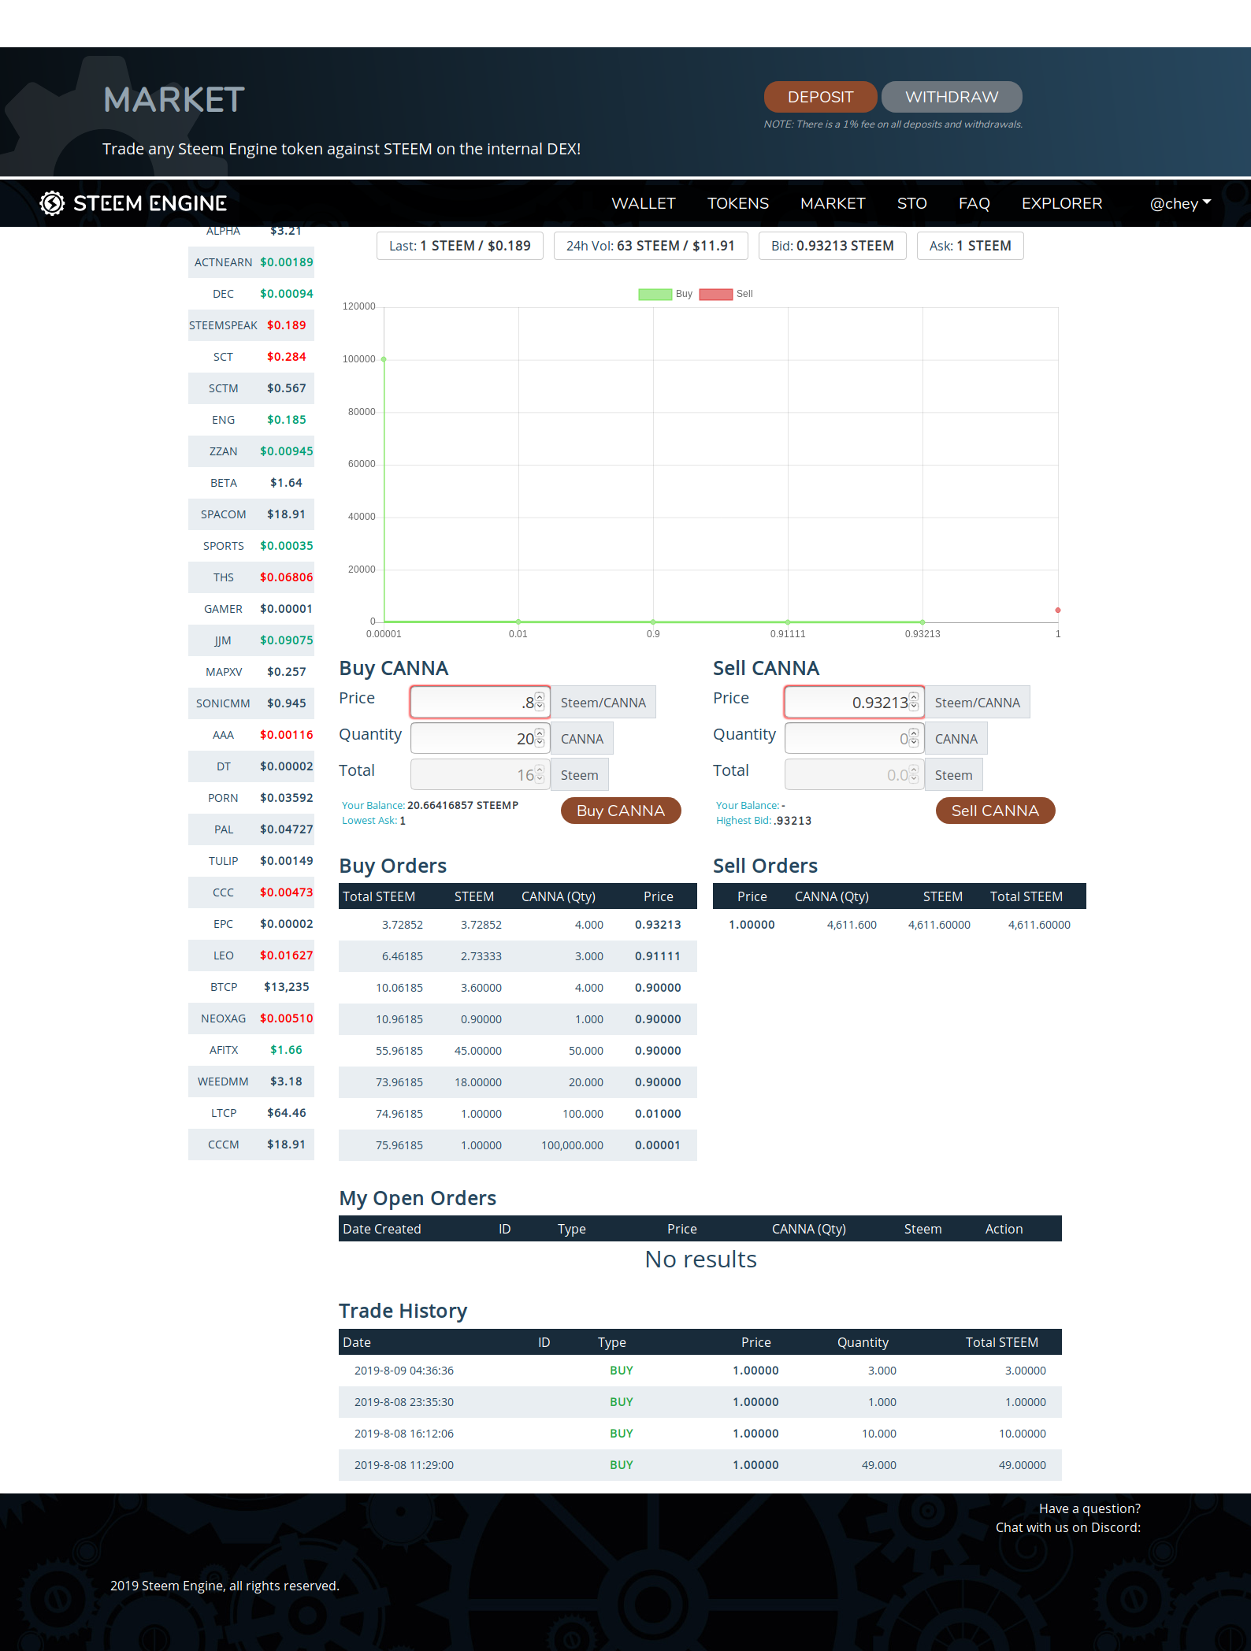Select the NEOXAG token row
This screenshot has height=1651, width=1251.
click(x=251, y=1018)
